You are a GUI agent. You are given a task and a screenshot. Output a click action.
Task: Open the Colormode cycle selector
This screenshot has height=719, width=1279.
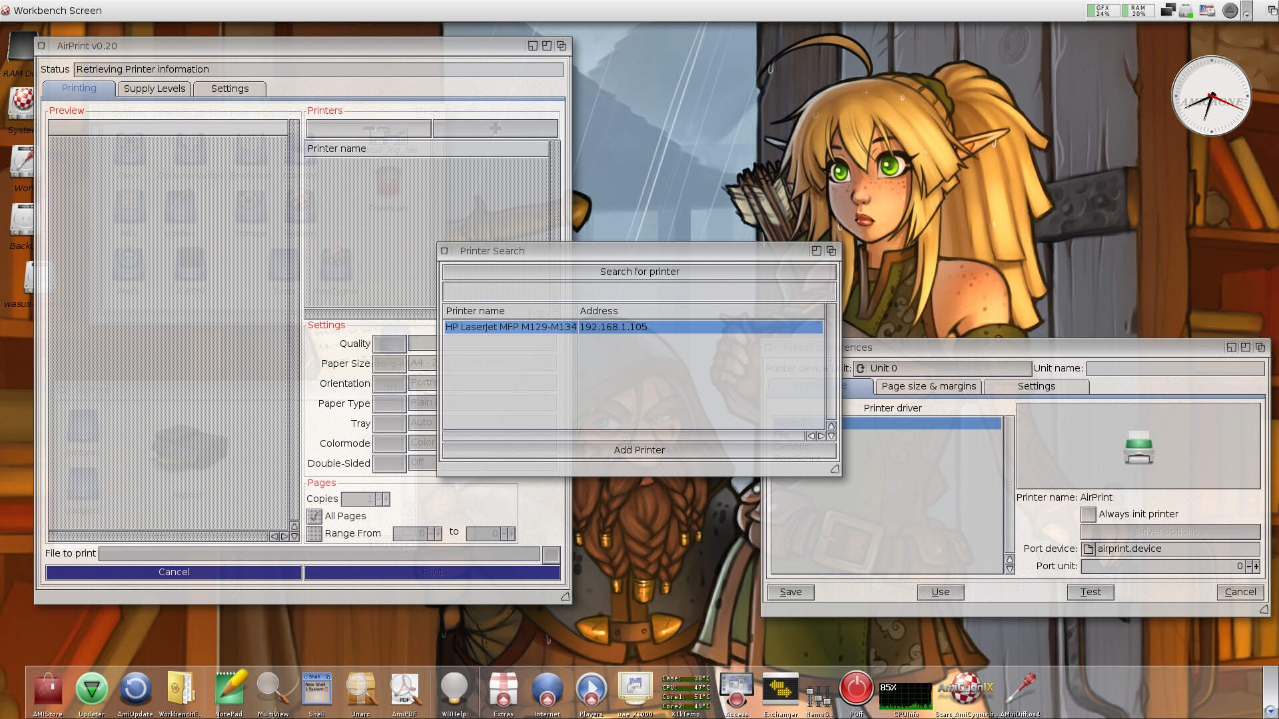tap(389, 443)
